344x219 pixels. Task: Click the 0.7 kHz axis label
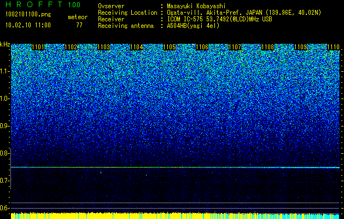4,180
